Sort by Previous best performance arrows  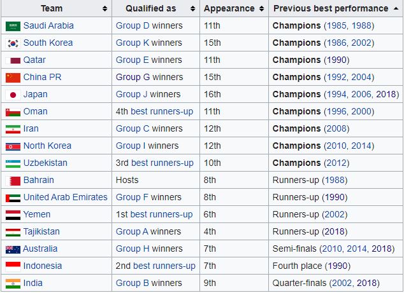point(396,9)
